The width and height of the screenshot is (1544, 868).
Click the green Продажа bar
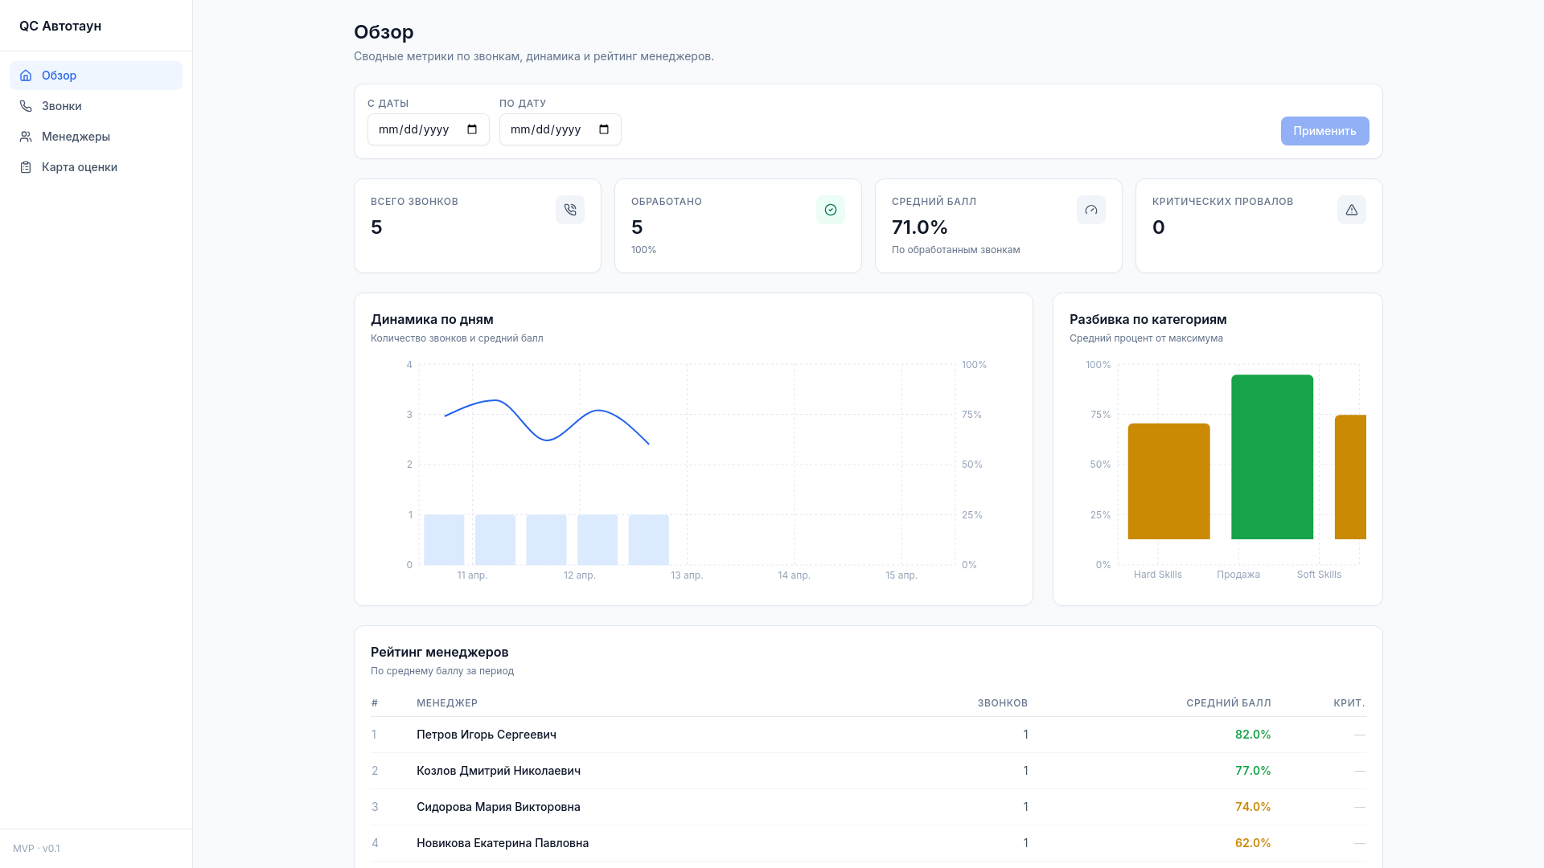click(1271, 457)
